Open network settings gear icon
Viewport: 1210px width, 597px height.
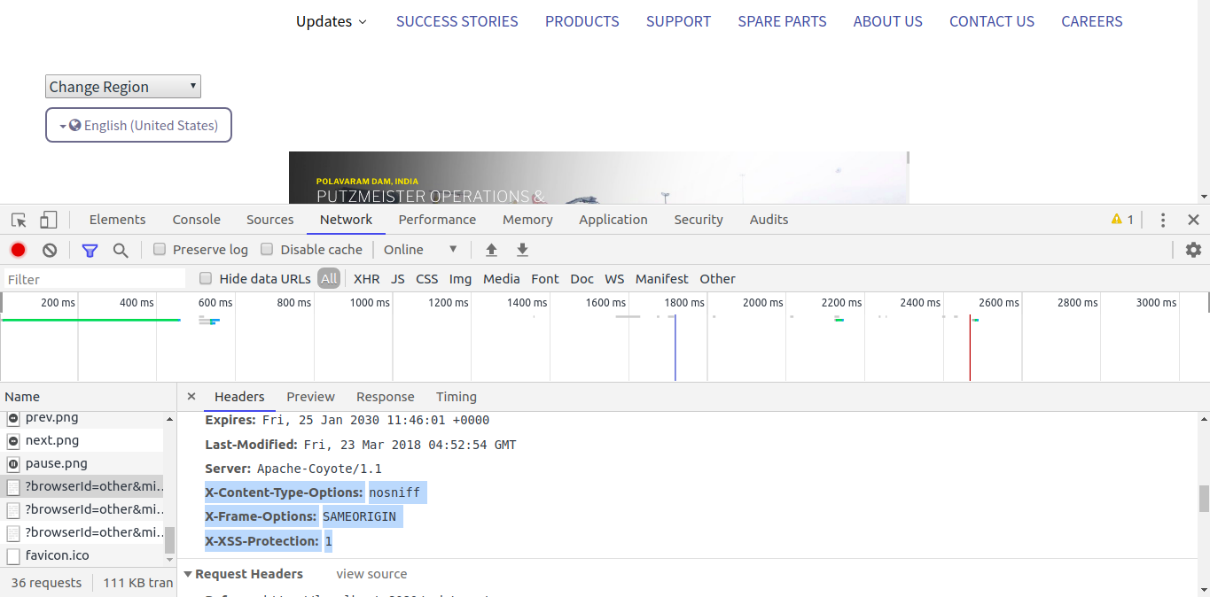(1193, 250)
